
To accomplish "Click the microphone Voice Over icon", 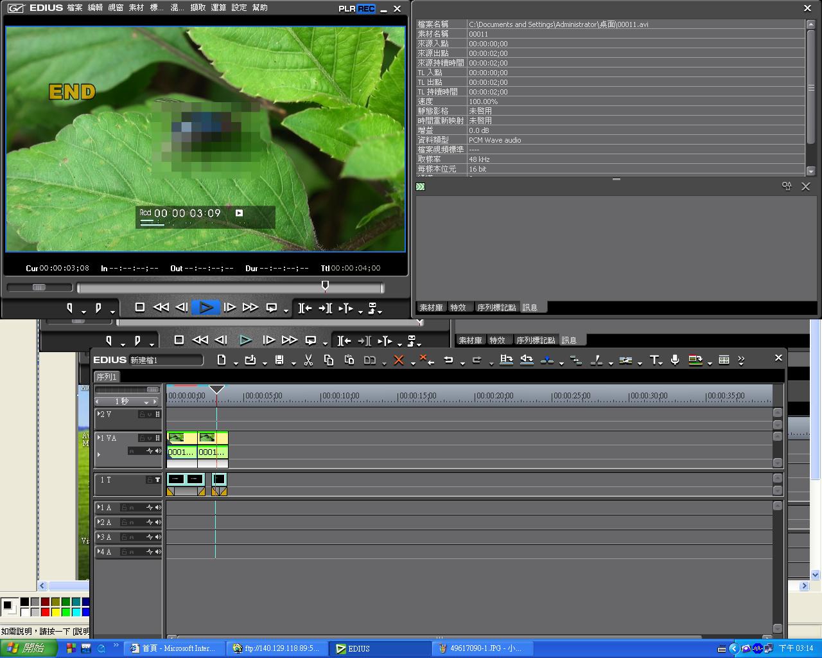I will [x=675, y=360].
